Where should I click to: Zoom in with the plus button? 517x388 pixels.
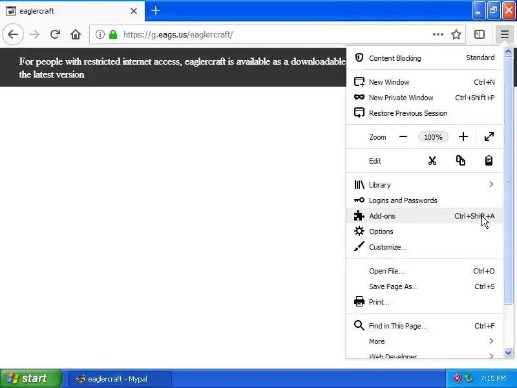pyautogui.click(x=463, y=137)
